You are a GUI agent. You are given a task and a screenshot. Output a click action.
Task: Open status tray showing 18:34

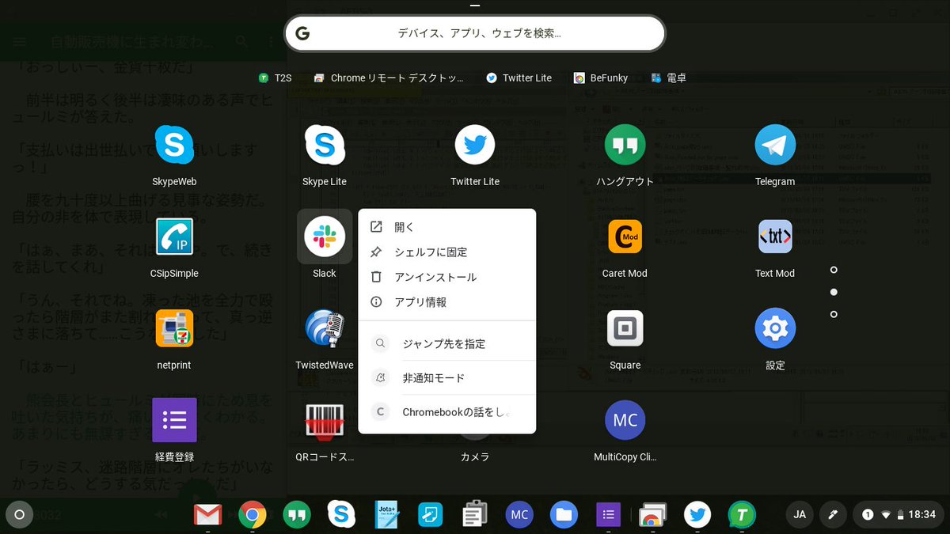point(898,514)
